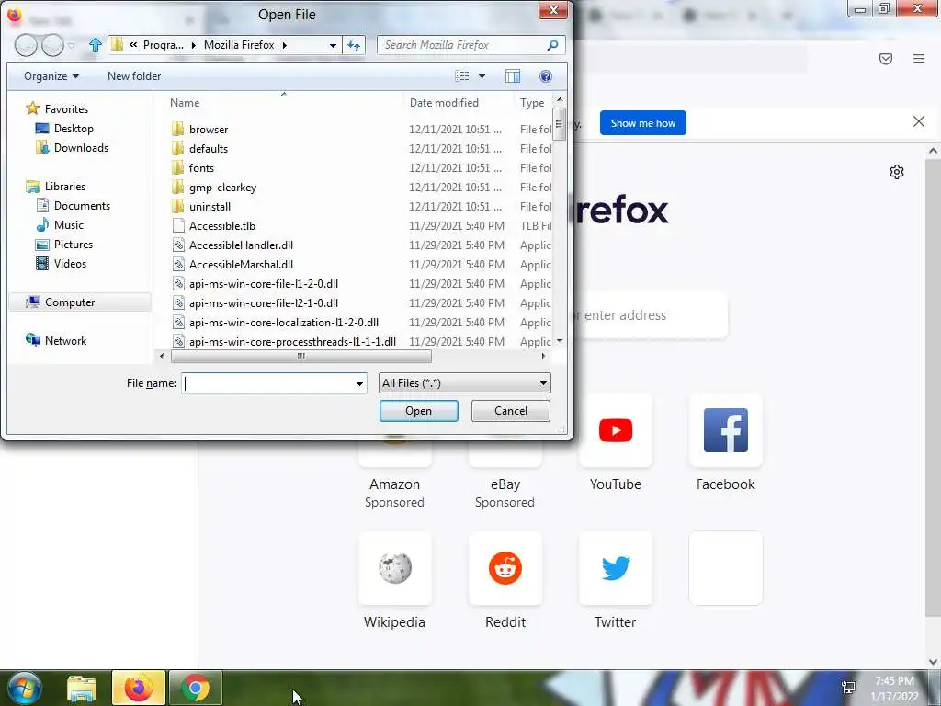Open Chrome from the taskbar
Image resolution: width=941 pixels, height=706 pixels.
pos(195,689)
